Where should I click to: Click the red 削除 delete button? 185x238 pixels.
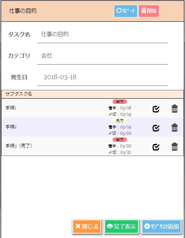point(149,11)
